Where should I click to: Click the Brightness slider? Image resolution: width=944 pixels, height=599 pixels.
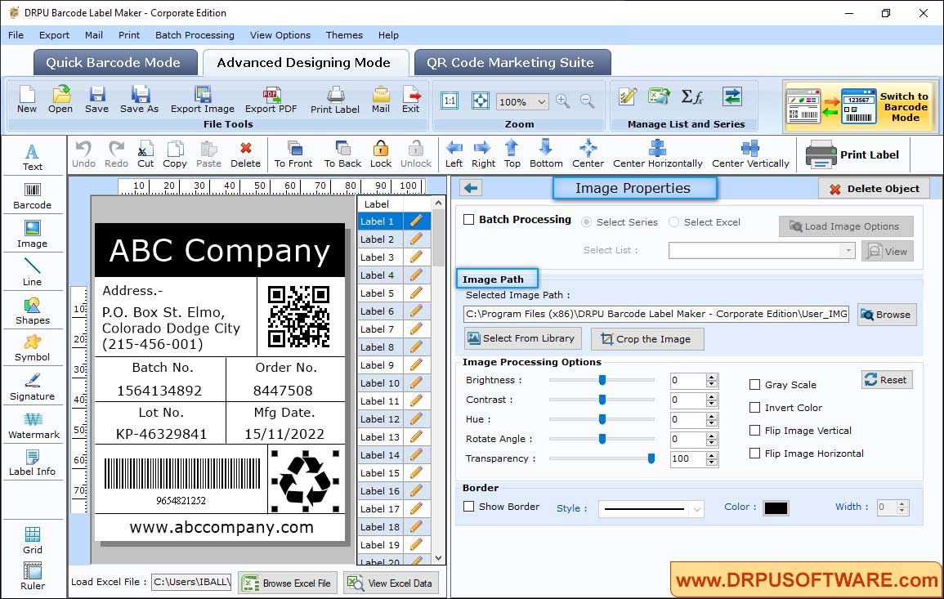point(602,380)
